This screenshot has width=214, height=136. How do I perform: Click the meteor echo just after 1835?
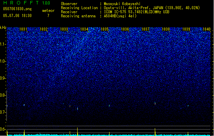(109, 106)
